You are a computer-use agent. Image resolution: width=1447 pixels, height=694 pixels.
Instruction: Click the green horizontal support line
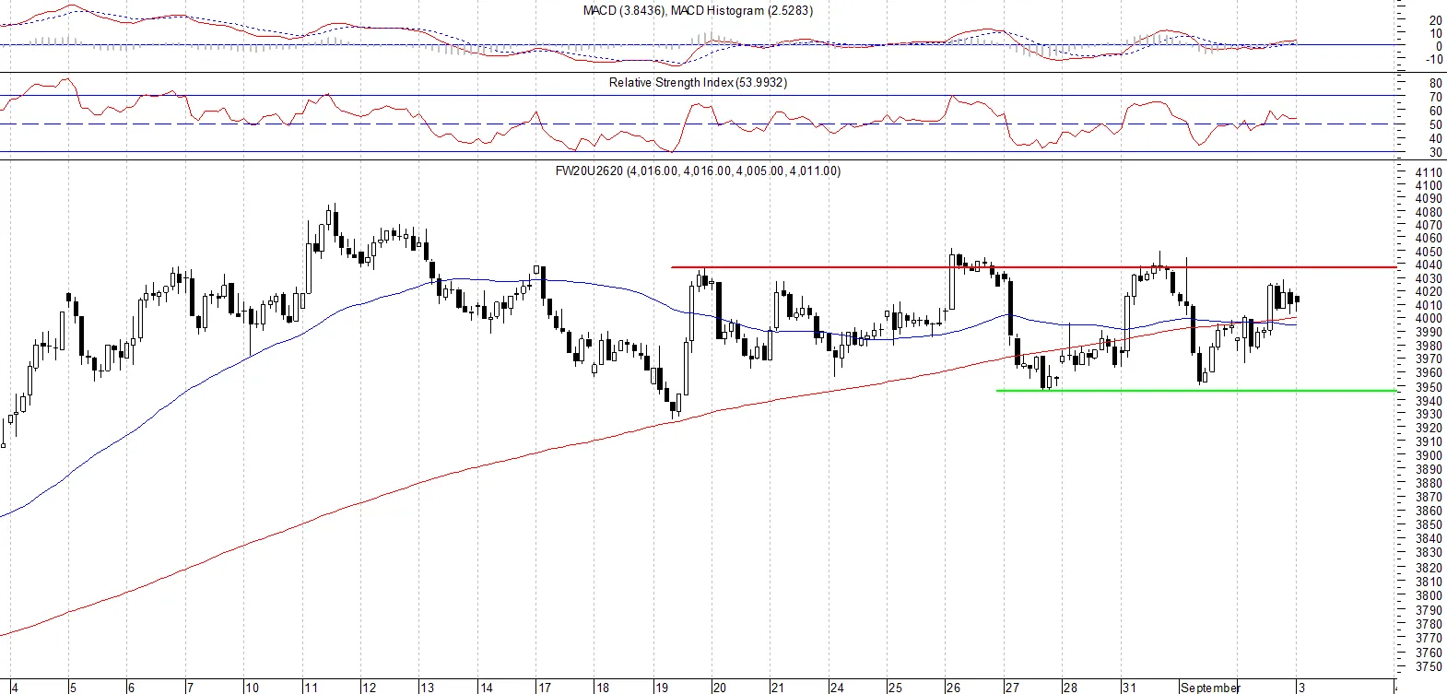click(x=1198, y=391)
